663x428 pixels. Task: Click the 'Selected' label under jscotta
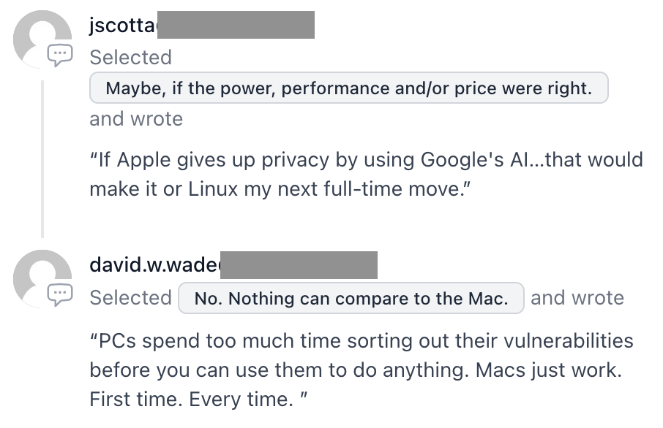click(131, 58)
